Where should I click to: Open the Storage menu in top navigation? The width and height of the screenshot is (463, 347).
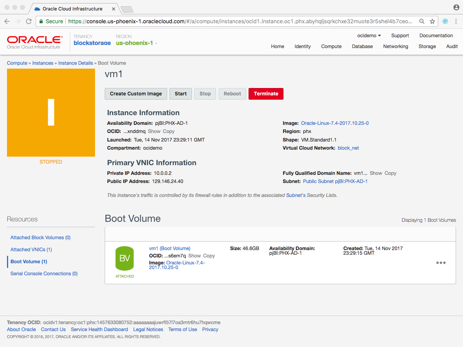coord(427,47)
